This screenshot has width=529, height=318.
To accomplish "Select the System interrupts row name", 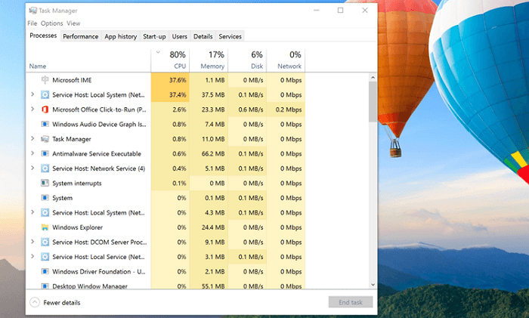I will click(77, 183).
